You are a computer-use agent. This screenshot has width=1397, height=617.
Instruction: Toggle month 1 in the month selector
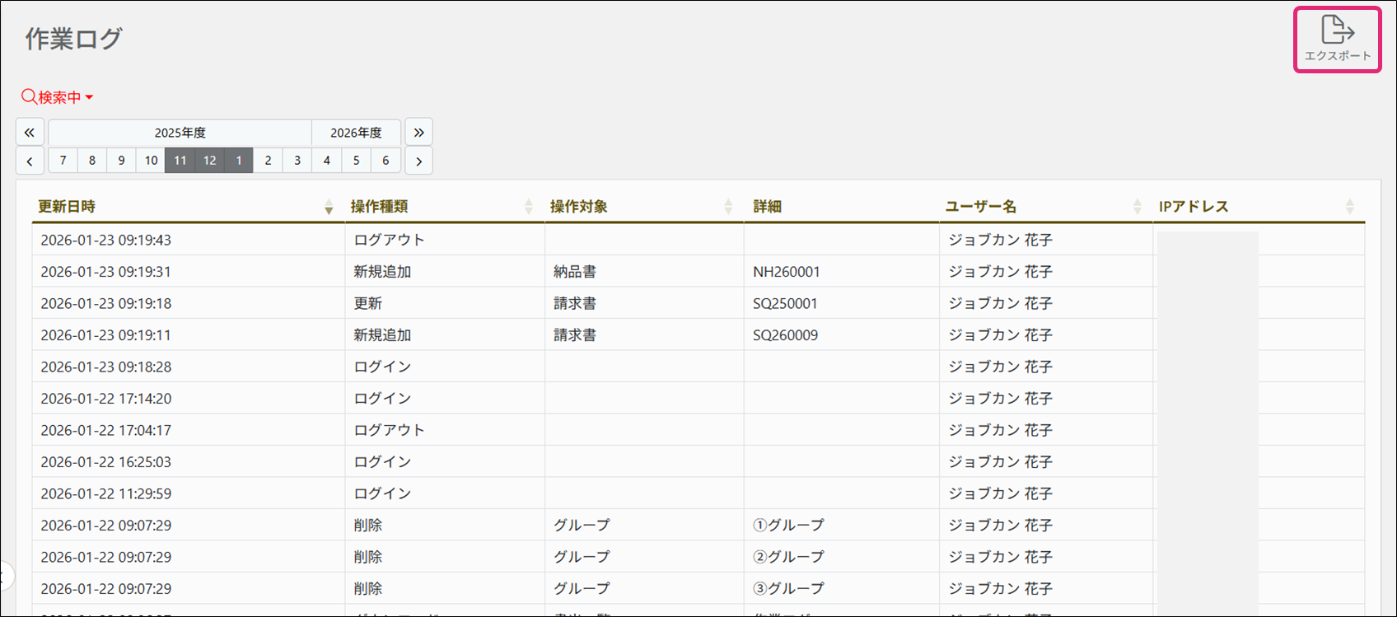(x=239, y=161)
